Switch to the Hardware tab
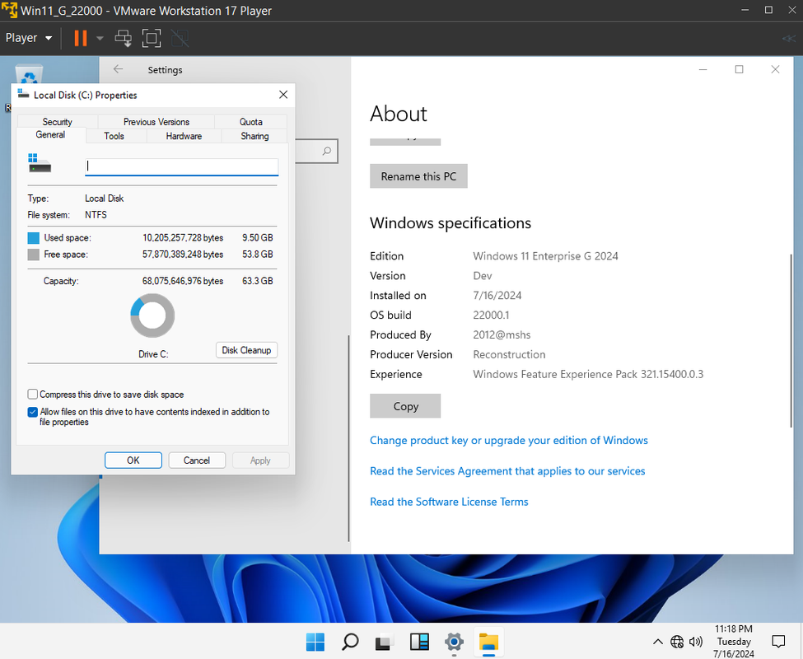The image size is (803, 659). [184, 136]
